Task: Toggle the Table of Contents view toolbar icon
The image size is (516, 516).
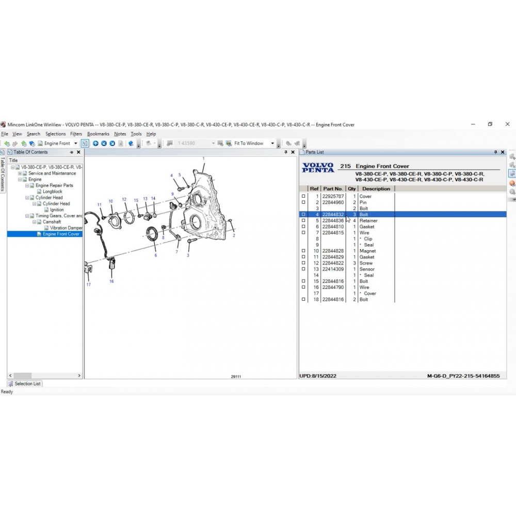Action: pyautogui.click(x=85, y=143)
